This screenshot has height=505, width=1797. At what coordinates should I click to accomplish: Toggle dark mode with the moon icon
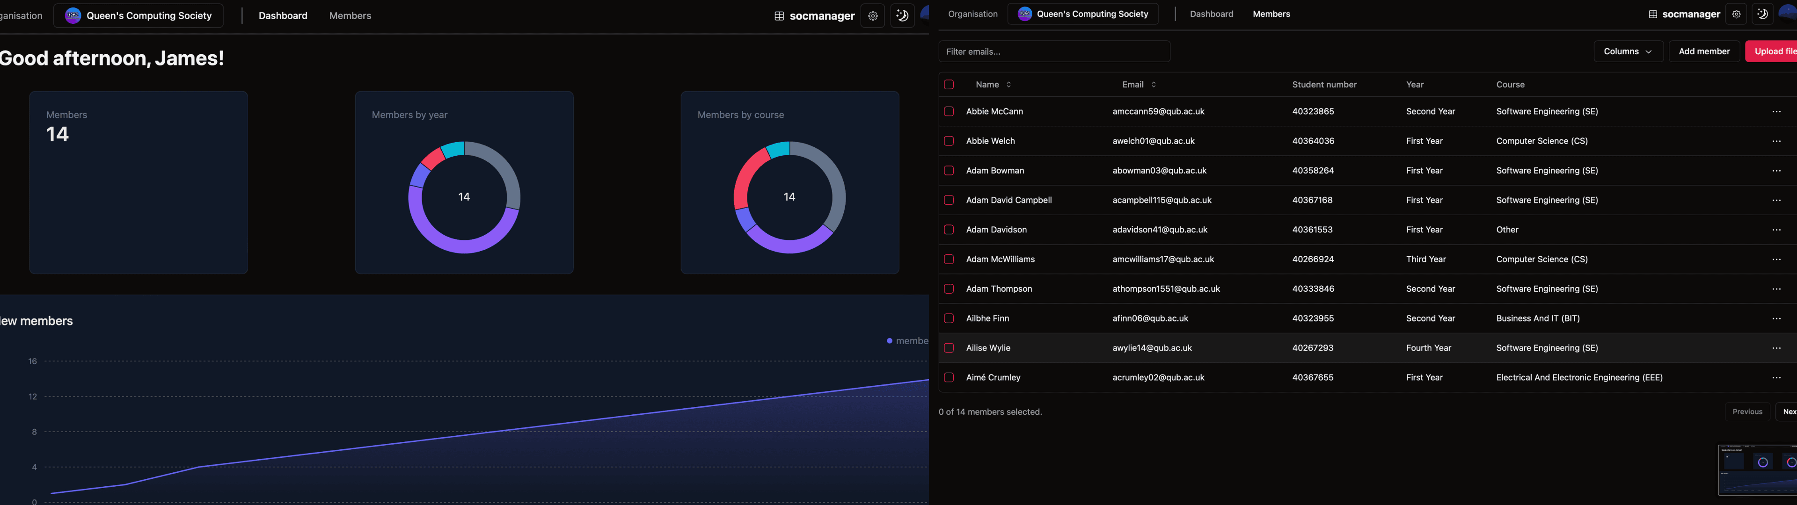[x=1763, y=14]
